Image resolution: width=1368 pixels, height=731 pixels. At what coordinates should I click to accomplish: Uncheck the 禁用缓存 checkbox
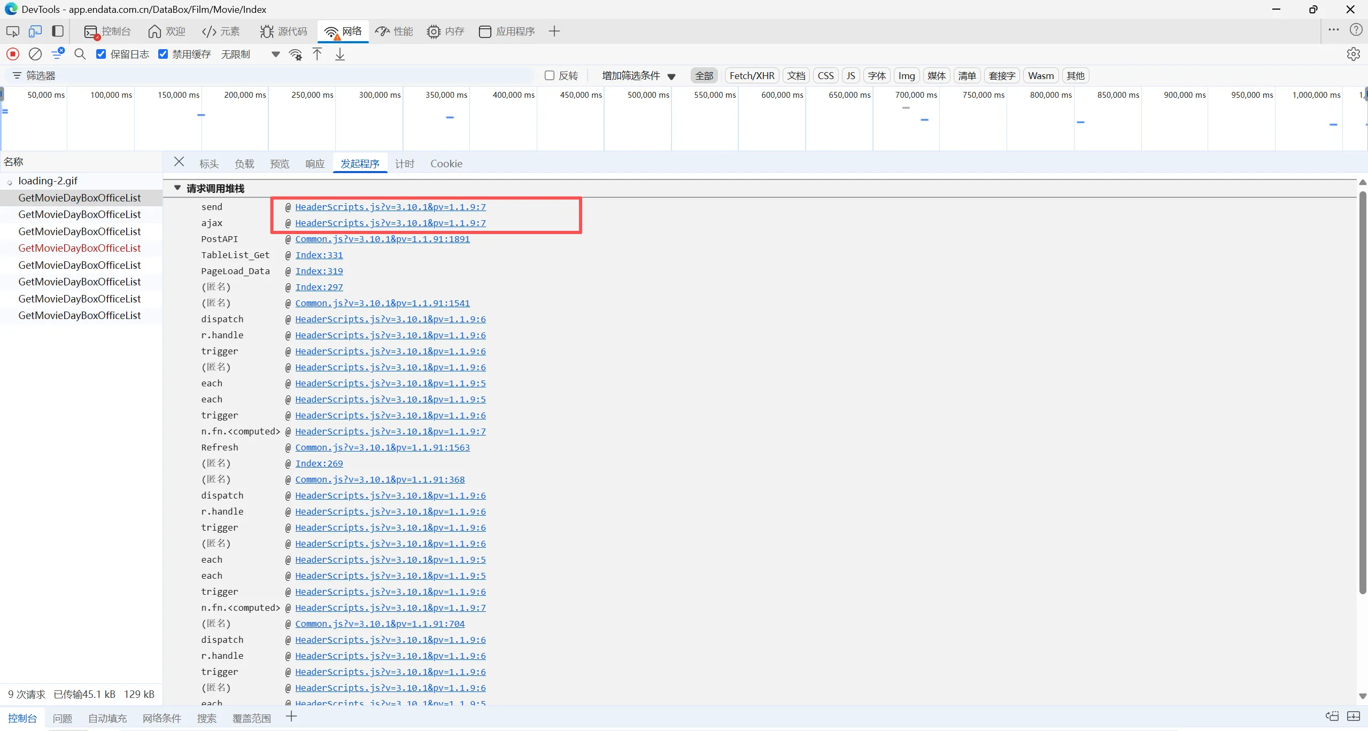pyautogui.click(x=163, y=54)
